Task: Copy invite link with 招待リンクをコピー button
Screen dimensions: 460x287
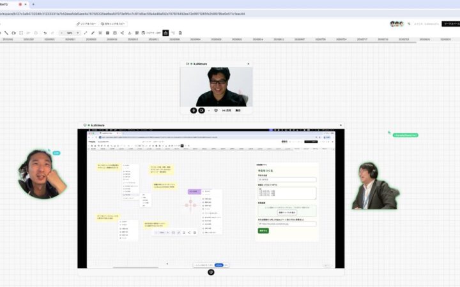Action: point(113,24)
